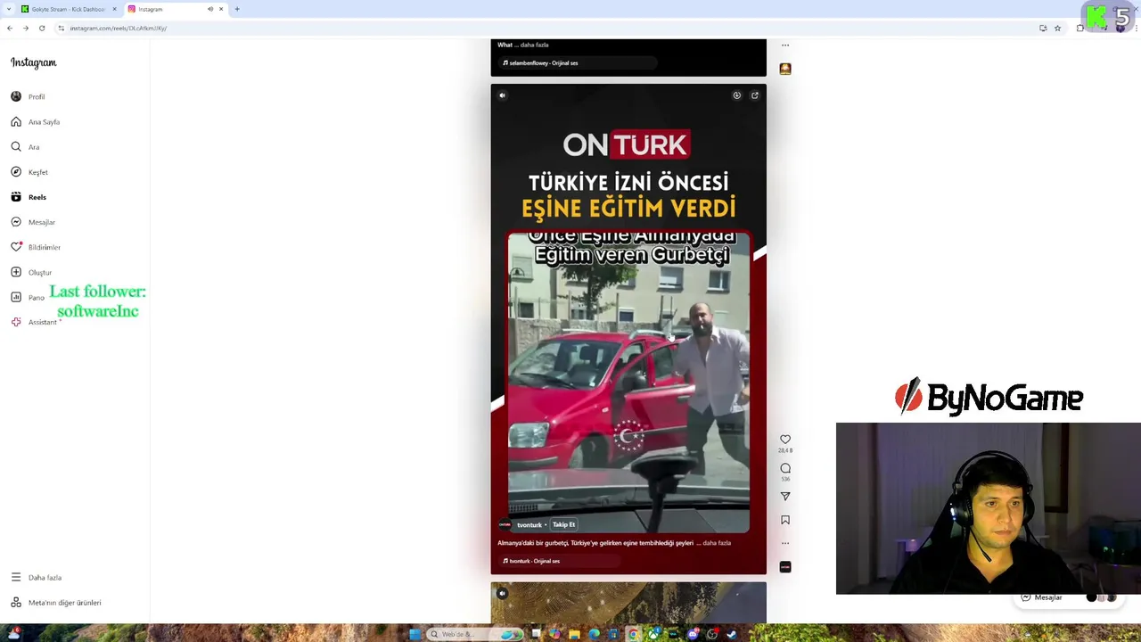The width and height of the screenshot is (1141, 642).
Task: Close the Kick Dashboard tab
Action: tap(114, 9)
